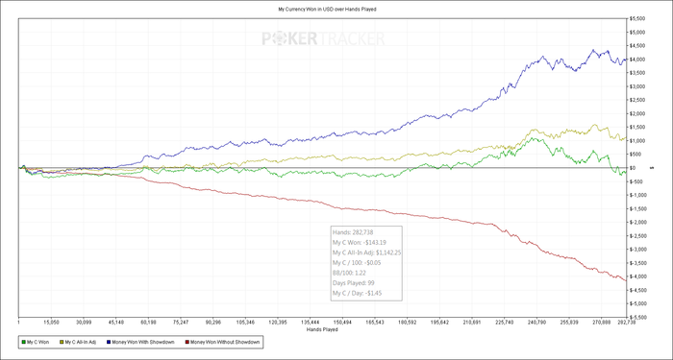The height and width of the screenshot is (360, 673).
Task: Select the 'Money Won Without Showdown' legend label
Action: point(225,342)
